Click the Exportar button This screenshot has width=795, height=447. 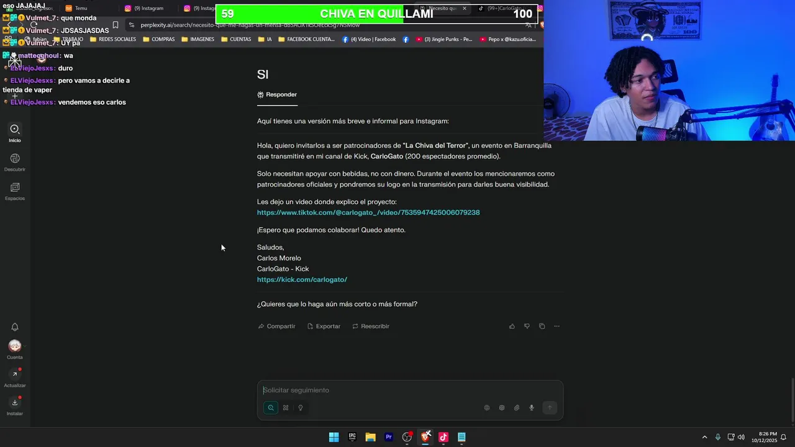click(324, 327)
